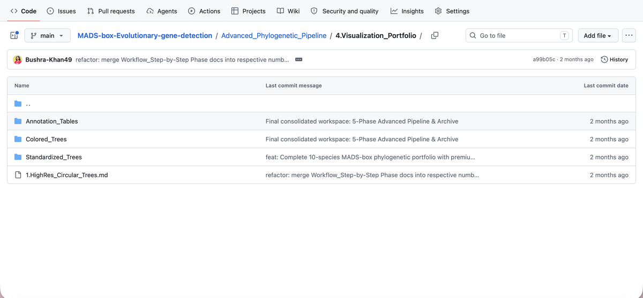
Task: Navigate to Advanced_Phylogenetic_Pipeline folder in breadcrumb
Action: tap(274, 35)
